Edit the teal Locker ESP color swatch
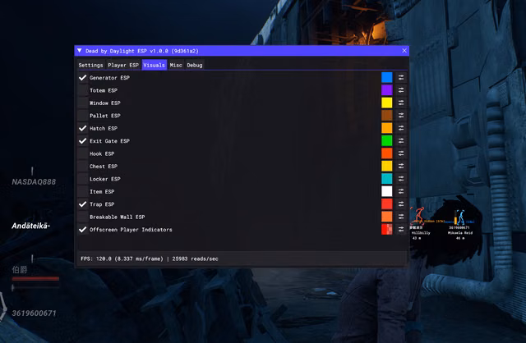The height and width of the screenshot is (343, 526). pyautogui.click(x=387, y=179)
